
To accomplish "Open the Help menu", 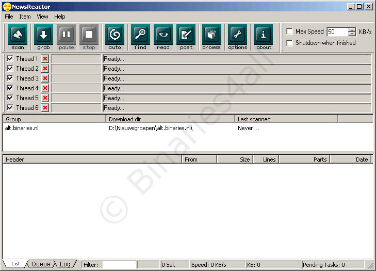I will coord(60,17).
